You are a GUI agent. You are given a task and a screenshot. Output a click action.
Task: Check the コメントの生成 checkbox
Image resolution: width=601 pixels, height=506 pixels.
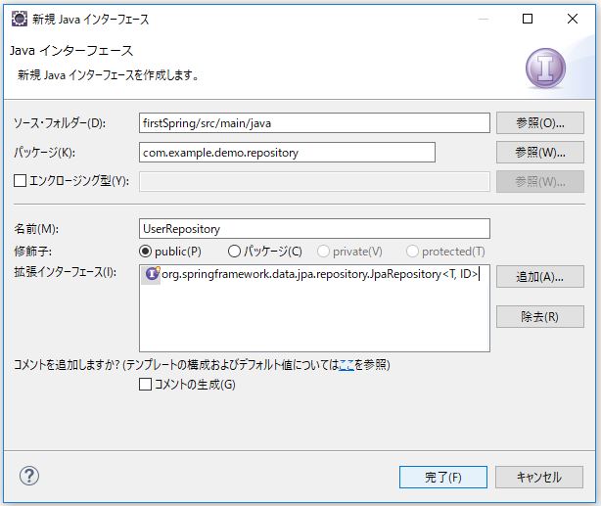pyautogui.click(x=145, y=384)
